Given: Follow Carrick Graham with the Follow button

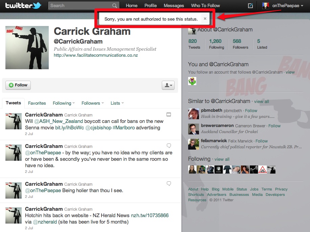Looking at the screenshot, I should [x=18, y=85].
